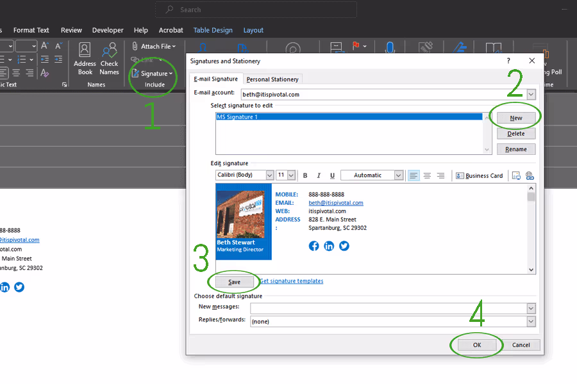Open the Basic Text dialog launcher
577x384 pixels.
[64, 85]
